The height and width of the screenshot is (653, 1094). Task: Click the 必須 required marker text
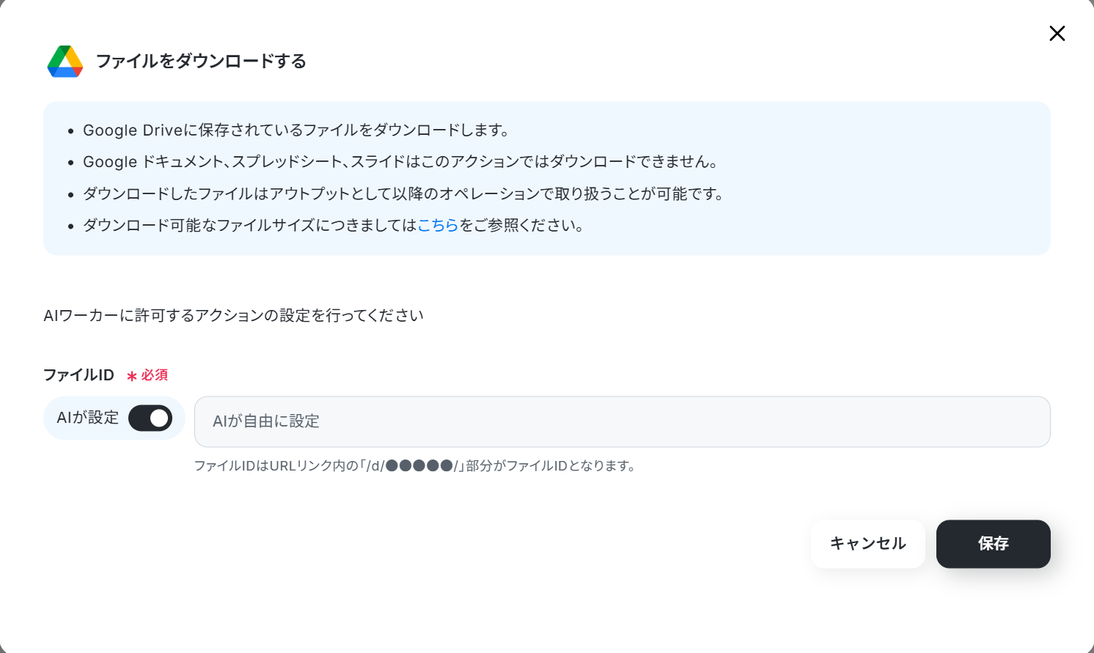pos(155,375)
